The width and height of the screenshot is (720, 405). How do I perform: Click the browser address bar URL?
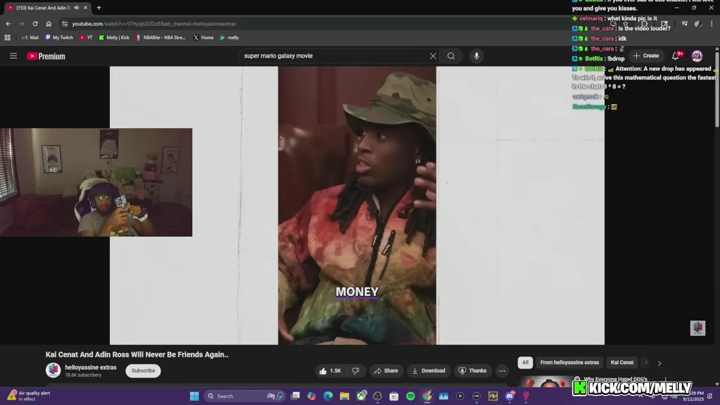pyautogui.click(x=154, y=24)
